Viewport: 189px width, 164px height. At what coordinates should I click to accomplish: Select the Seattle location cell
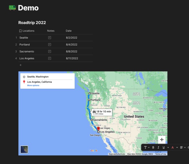pyautogui.click(x=24, y=38)
